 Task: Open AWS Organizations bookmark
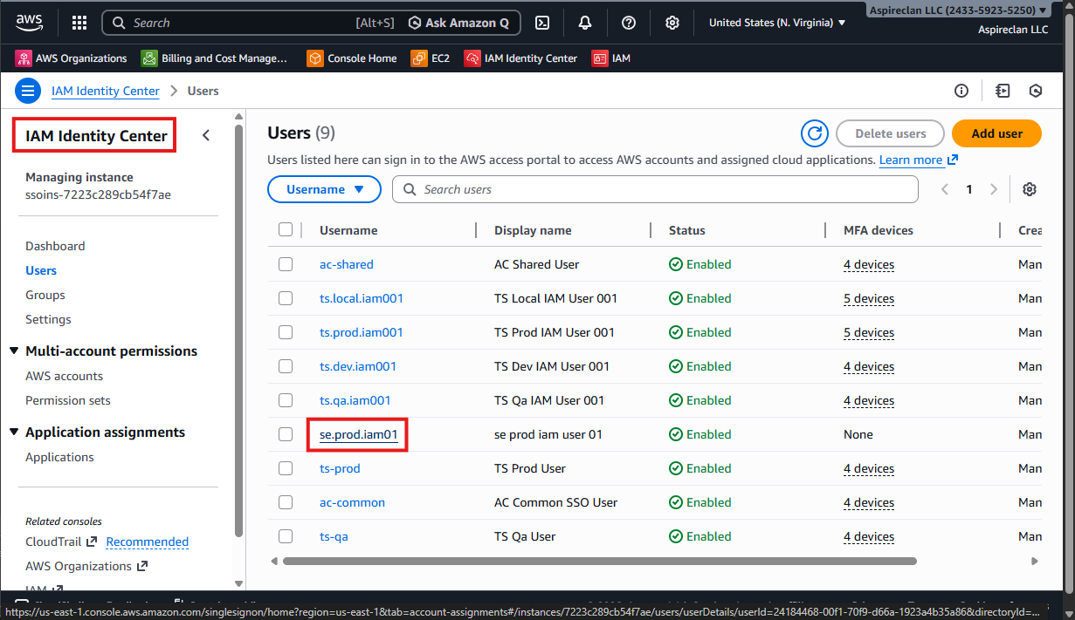[72, 58]
